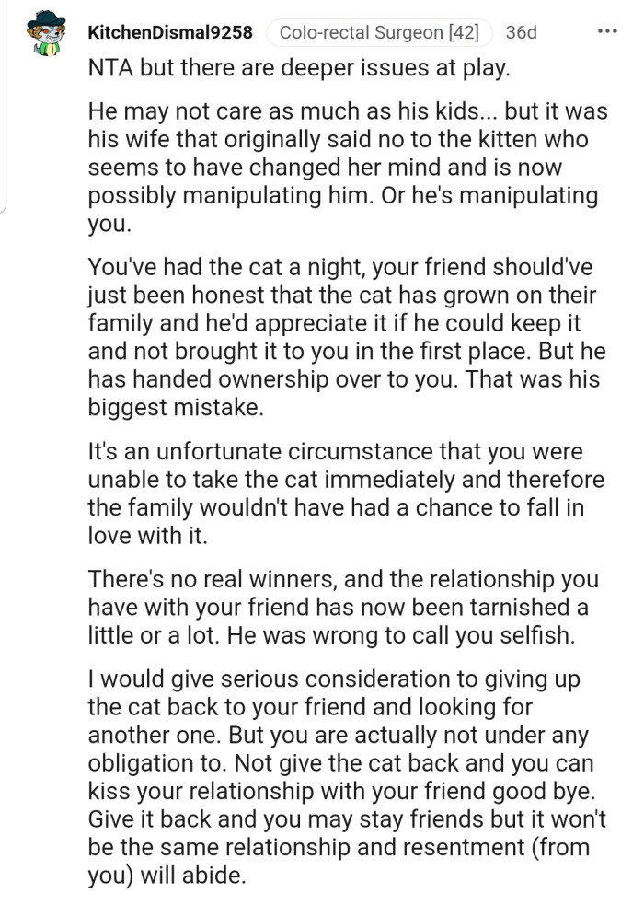Click the paragraph starting "There's no real winners"
Viewport: 644px width, 905px height.
pyautogui.click(x=342, y=606)
